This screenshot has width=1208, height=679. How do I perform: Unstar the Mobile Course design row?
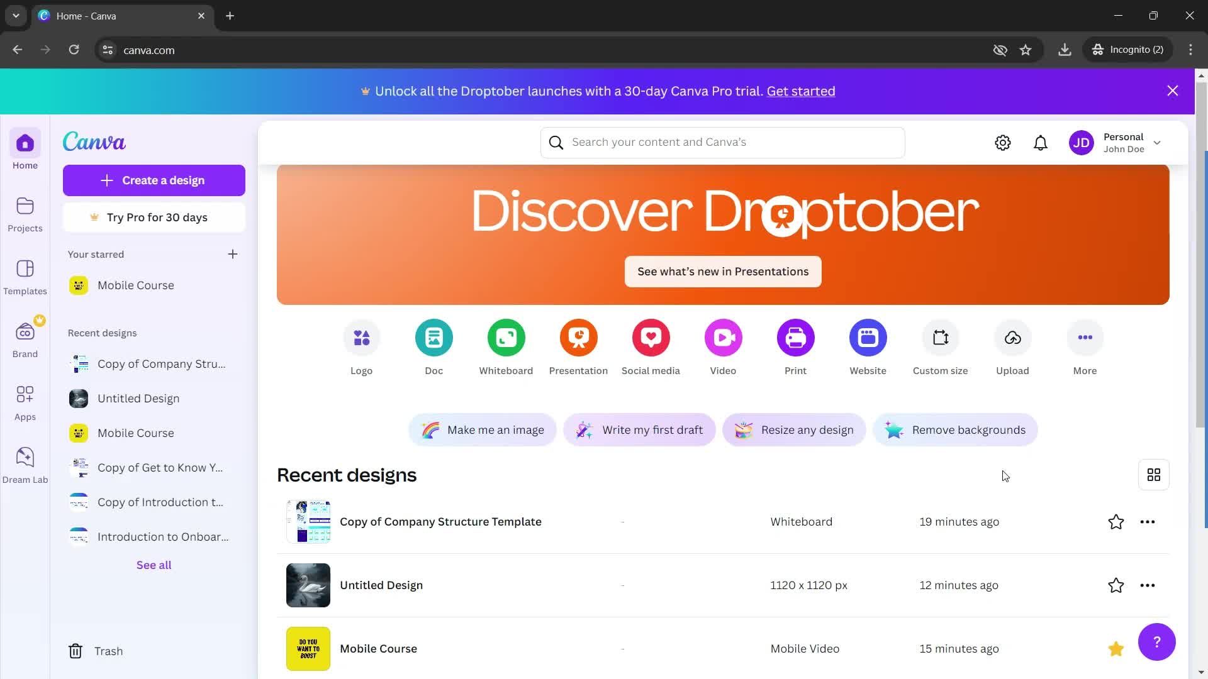click(1116, 649)
